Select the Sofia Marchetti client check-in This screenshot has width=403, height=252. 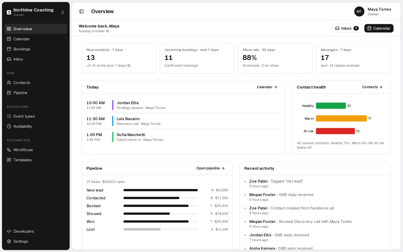coord(183,137)
